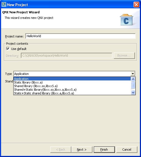Click the list scrollbar up arrow
The image size is (141, 157).
(133, 79)
